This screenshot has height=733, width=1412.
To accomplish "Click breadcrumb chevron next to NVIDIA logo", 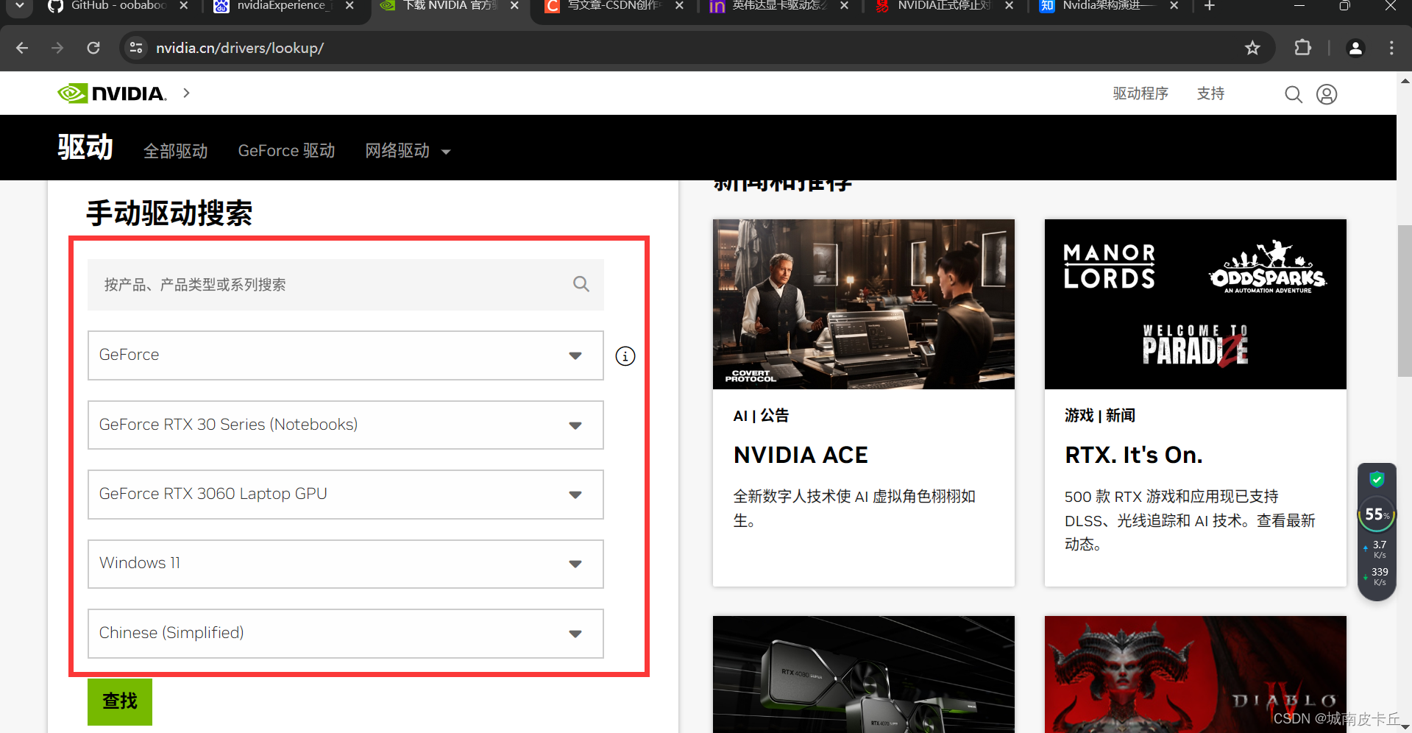I will click(x=187, y=93).
